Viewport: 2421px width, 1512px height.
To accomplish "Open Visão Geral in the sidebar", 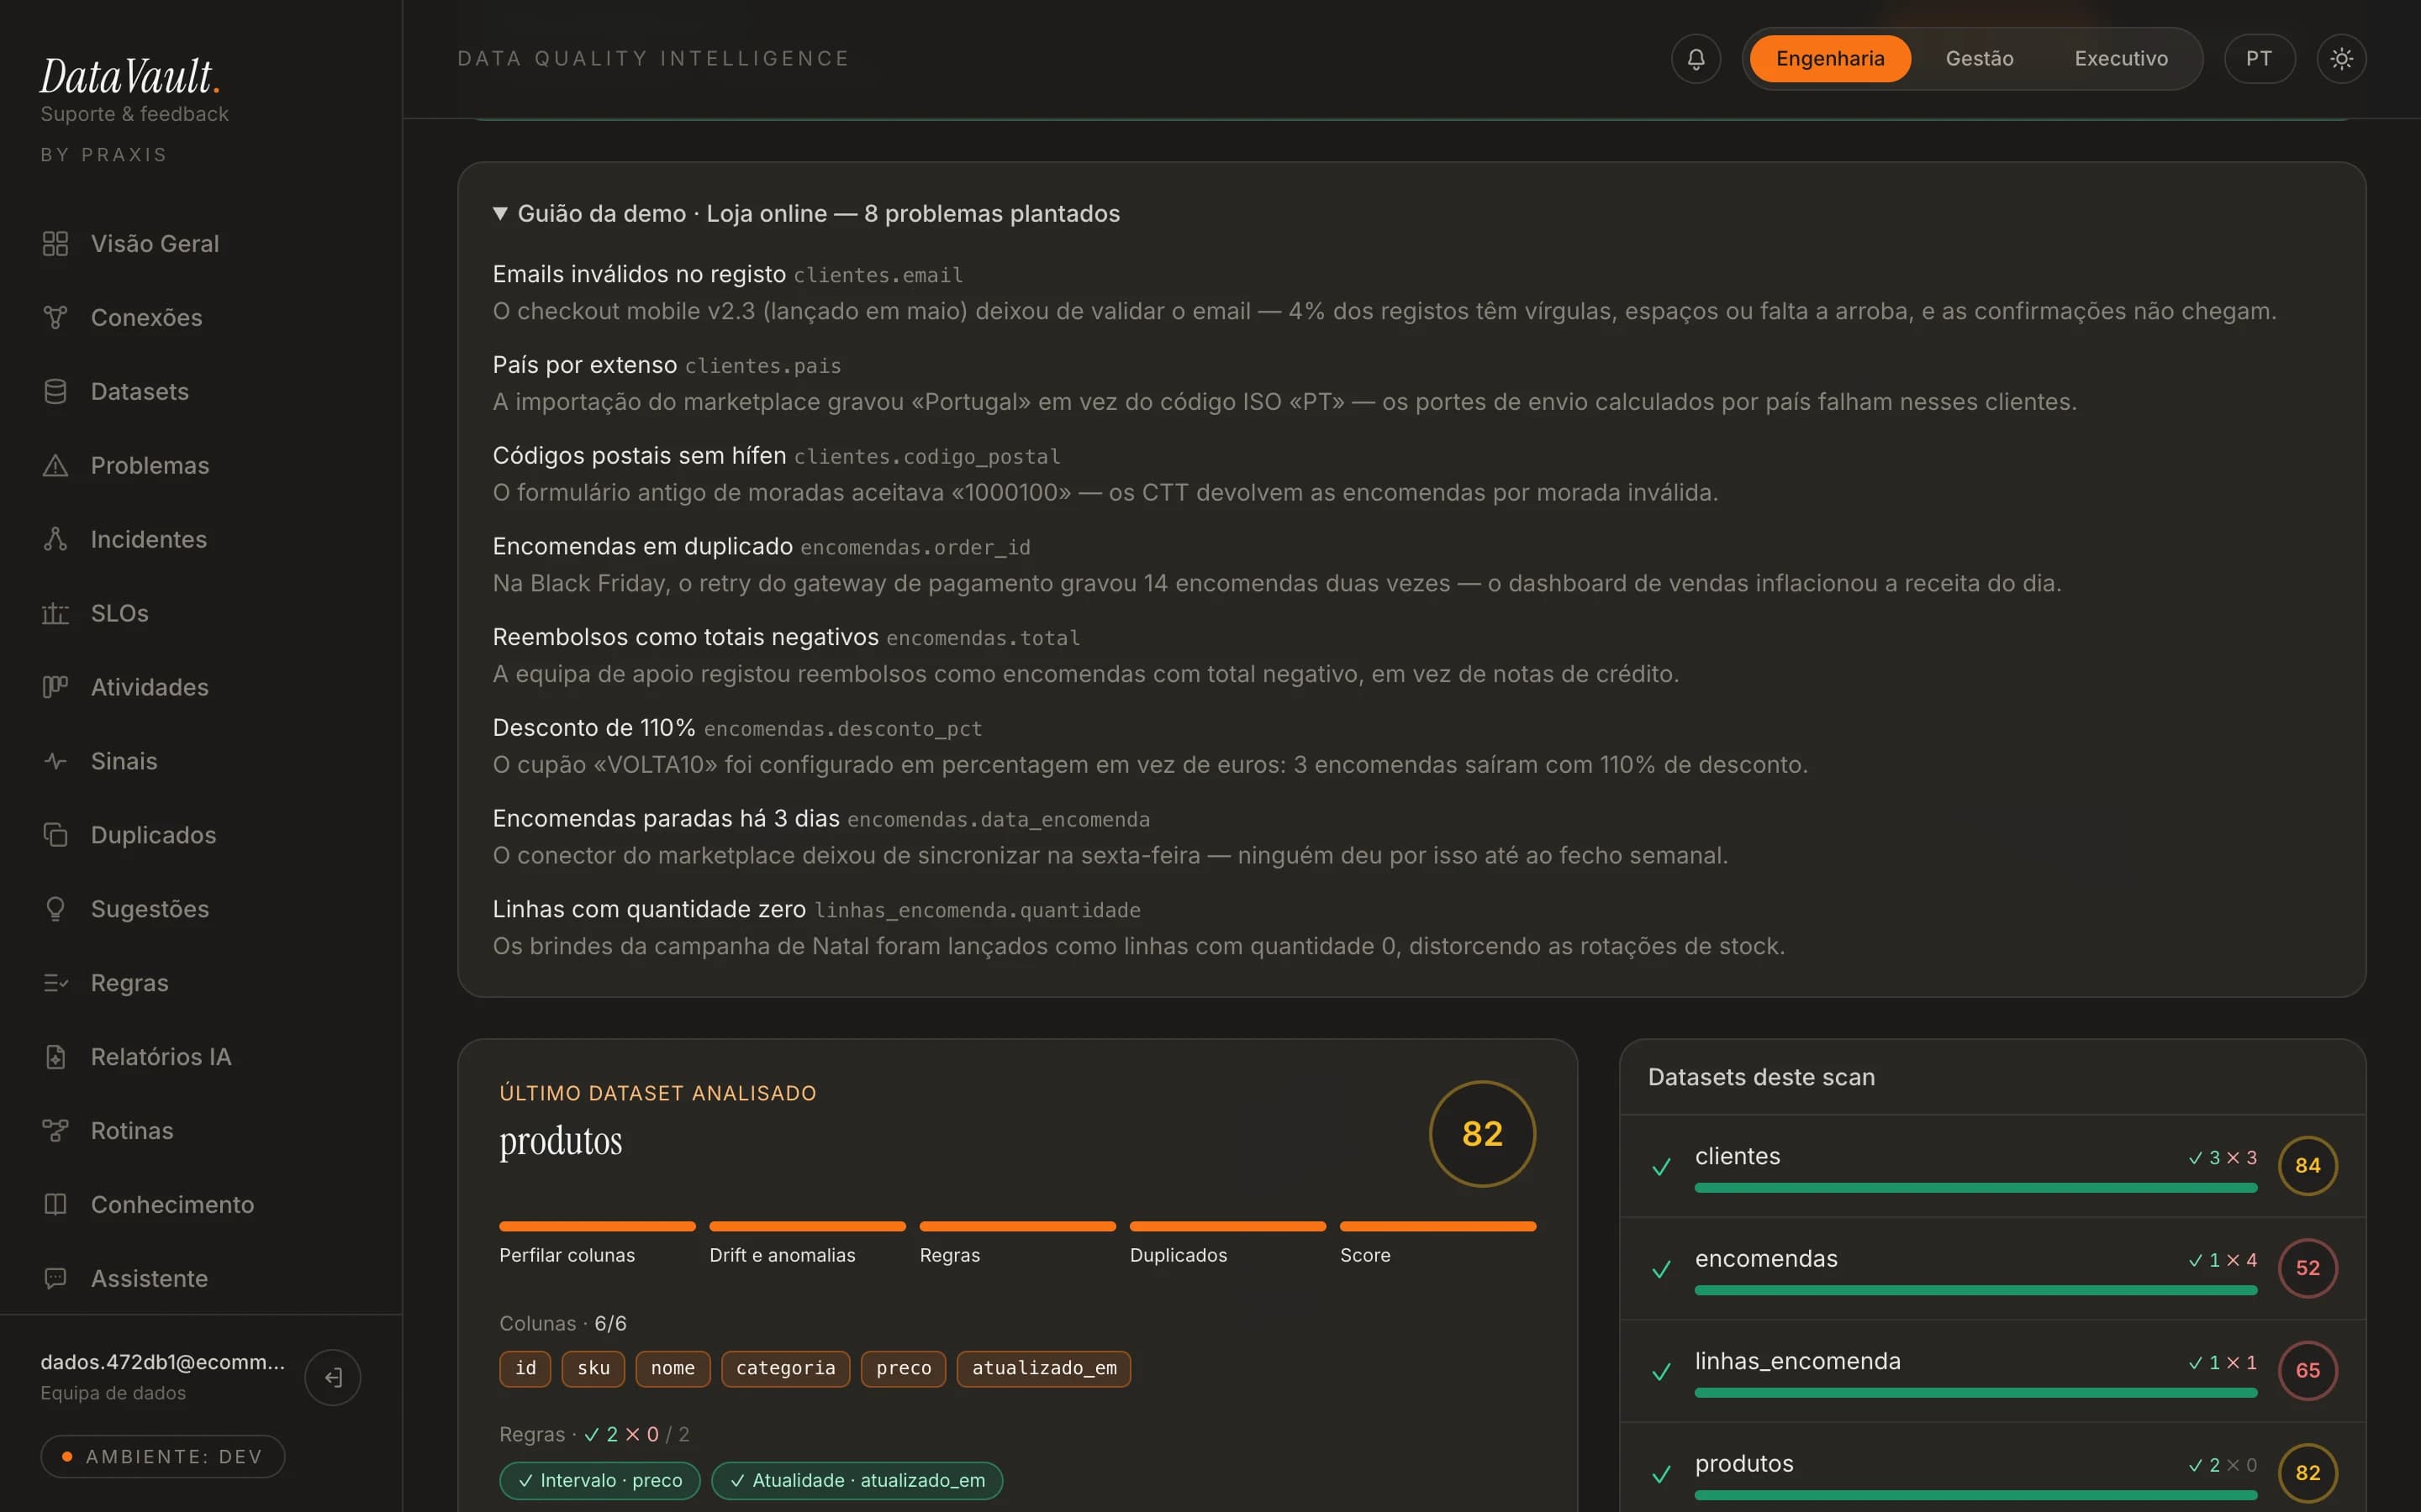I will [154, 244].
